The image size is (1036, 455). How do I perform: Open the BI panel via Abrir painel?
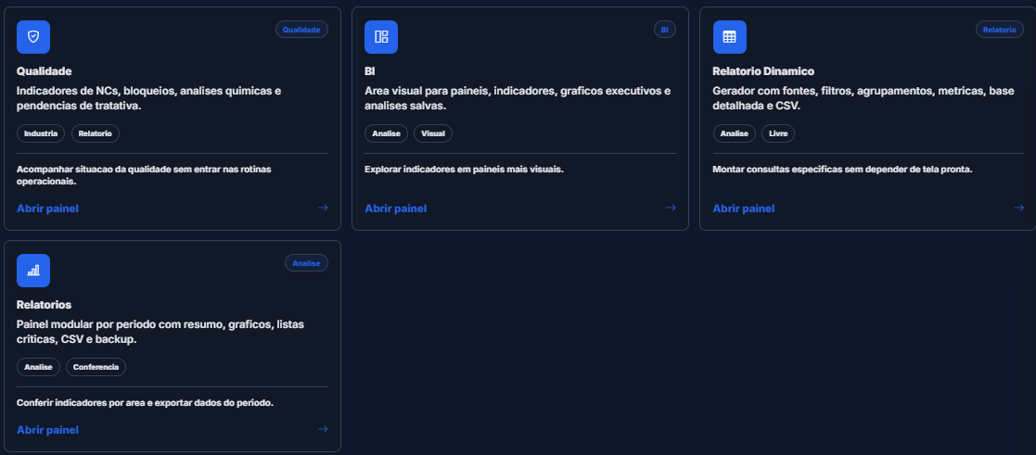tap(396, 208)
